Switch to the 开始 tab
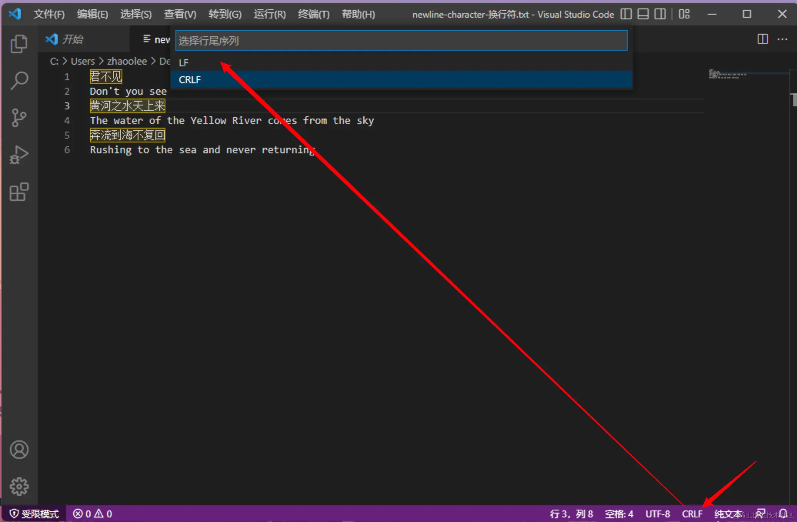This screenshot has height=522, width=797. [72, 39]
